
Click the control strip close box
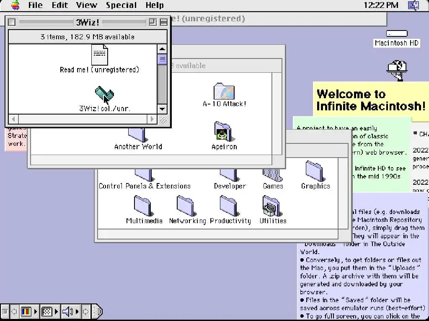coord(4,311)
